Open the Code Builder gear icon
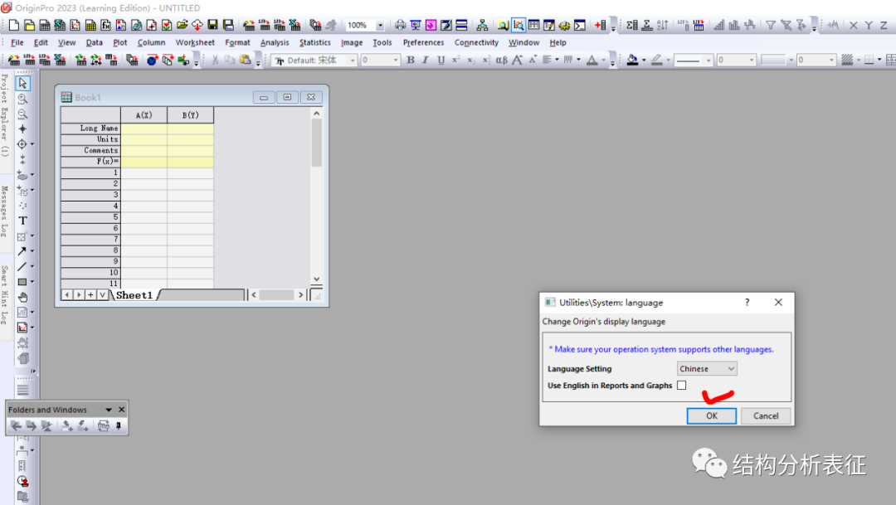 [564, 25]
